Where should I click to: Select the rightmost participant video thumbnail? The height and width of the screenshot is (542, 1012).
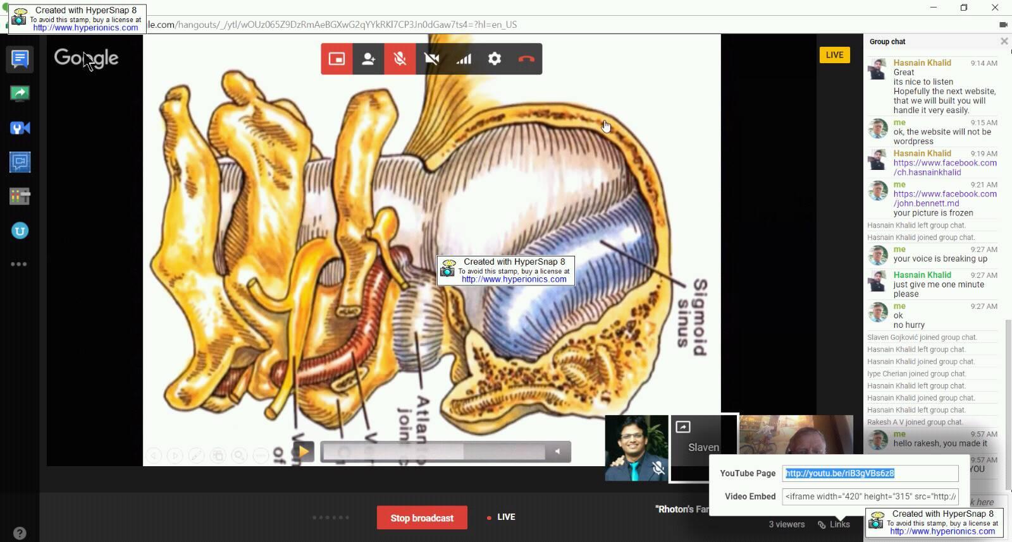click(x=796, y=435)
